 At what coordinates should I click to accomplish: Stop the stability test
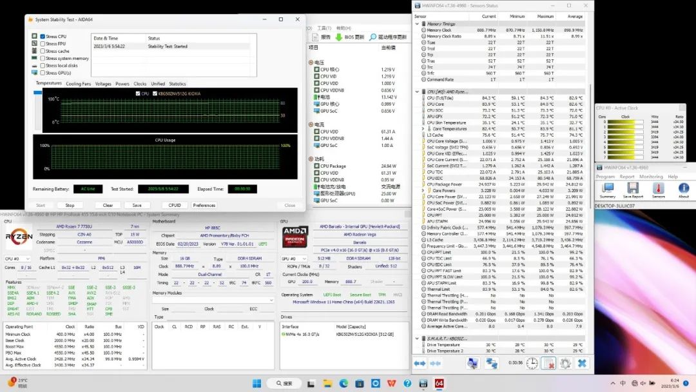pos(70,205)
